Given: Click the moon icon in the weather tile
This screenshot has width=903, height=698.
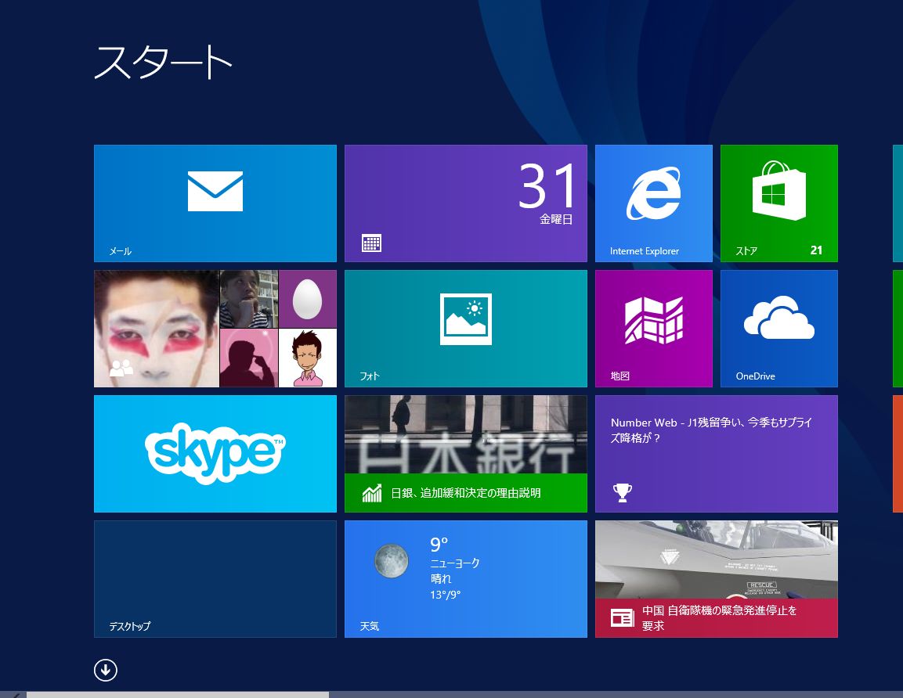Looking at the screenshot, I should 391,560.
